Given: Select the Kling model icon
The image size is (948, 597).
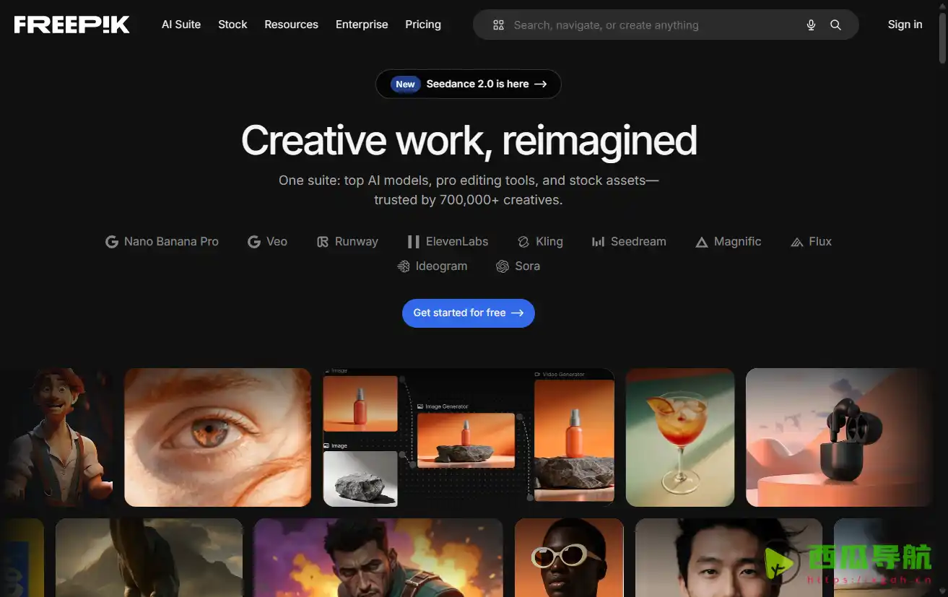Looking at the screenshot, I should (x=523, y=241).
